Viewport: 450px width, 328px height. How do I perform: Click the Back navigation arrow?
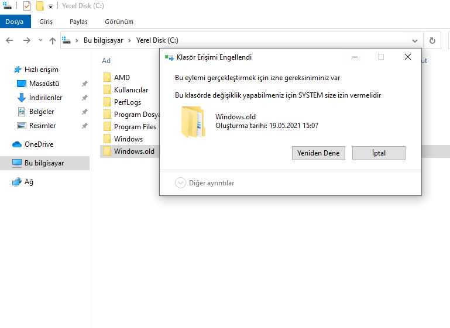pyautogui.click(x=9, y=40)
